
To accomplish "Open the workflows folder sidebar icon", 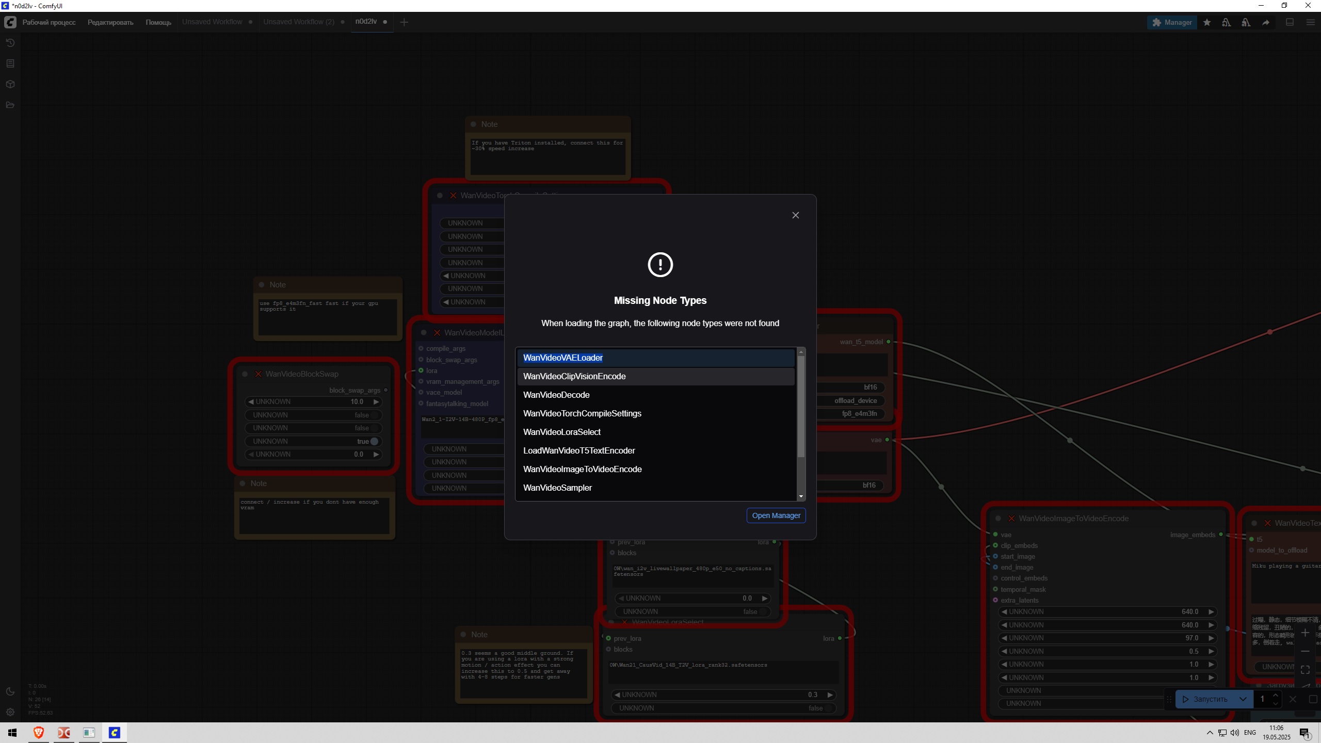I will click(x=10, y=105).
